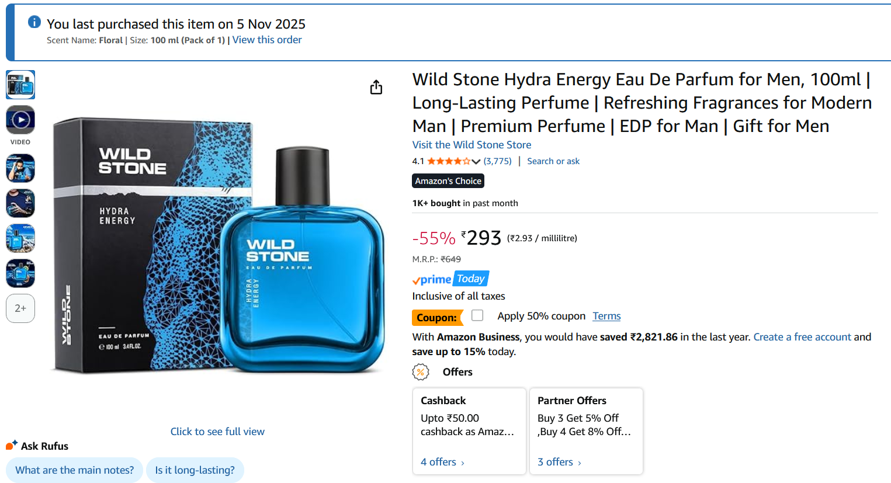Expand the rating breakdown dropdown arrow
Screen dimensions: 891x483
476,162
